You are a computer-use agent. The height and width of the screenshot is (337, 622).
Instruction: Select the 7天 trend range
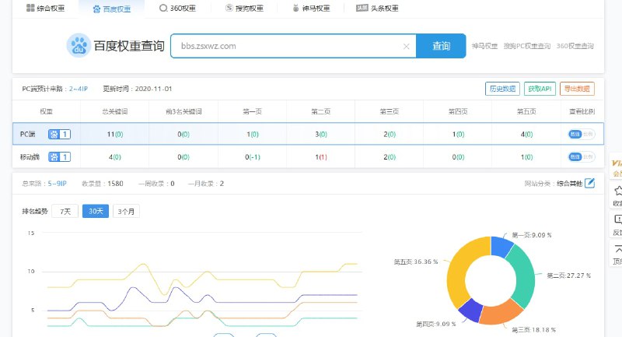pos(65,211)
